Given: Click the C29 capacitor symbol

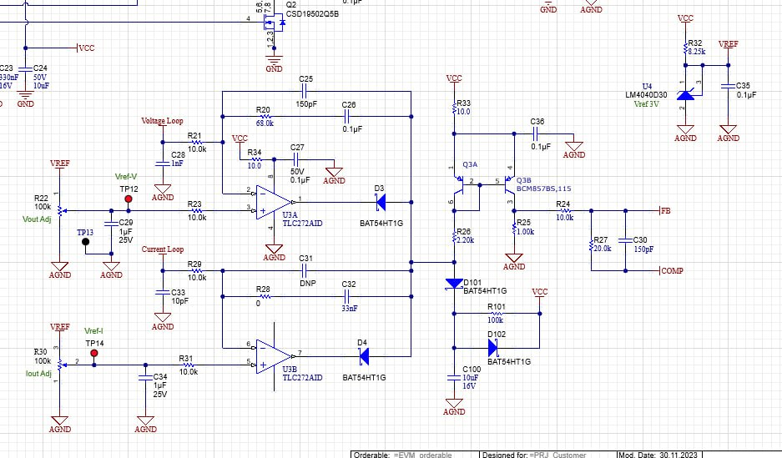Looking at the screenshot, I should tap(111, 224).
